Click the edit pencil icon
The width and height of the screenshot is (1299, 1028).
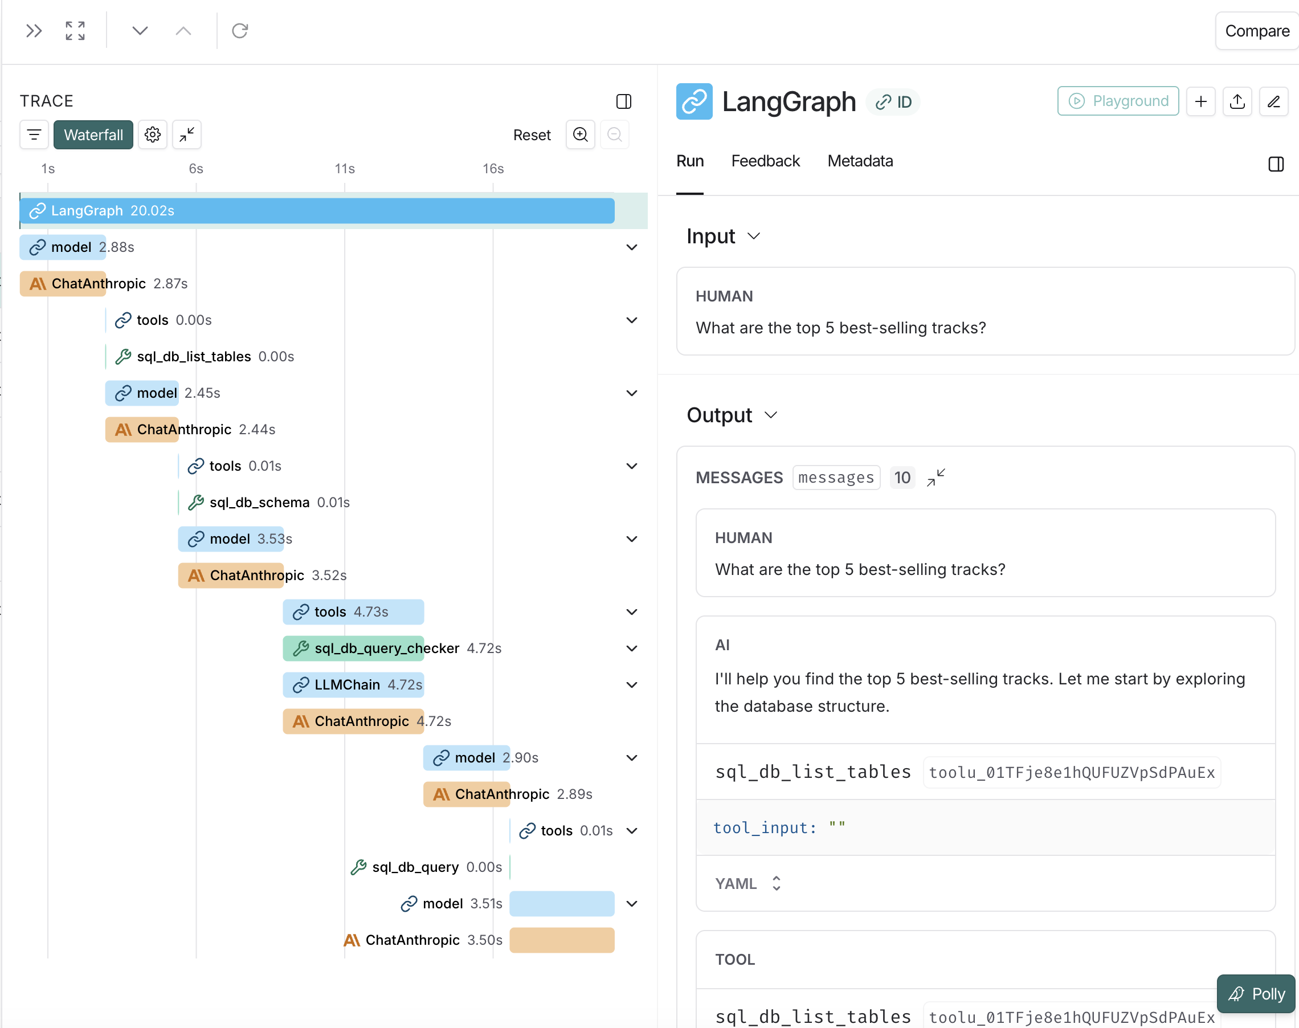[x=1274, y=101]
